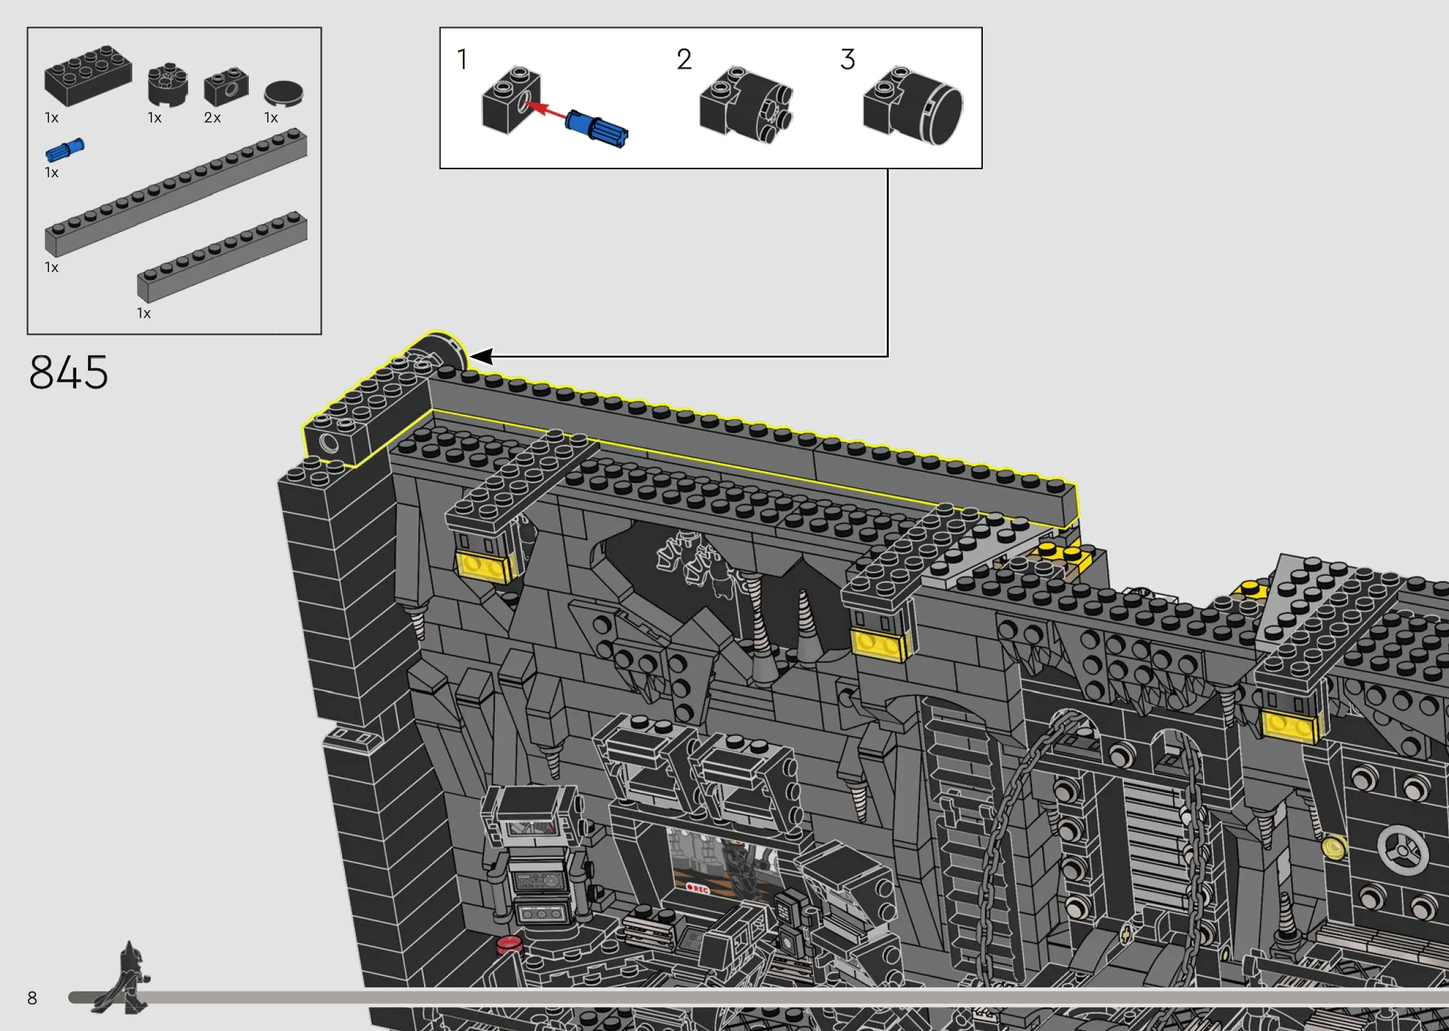Click the shorter gray brick in parts list

pyautogui.click(x=222, y=257)
